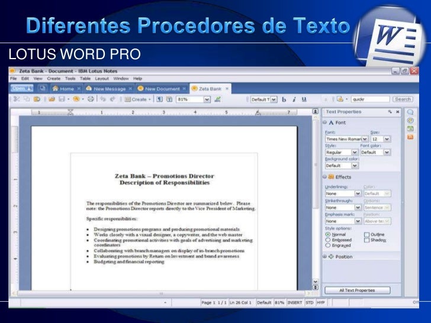This screenshot has width=431, height=323.
Task: Open the Emphasis mark dropdown
Action: (x=358, y=221)
